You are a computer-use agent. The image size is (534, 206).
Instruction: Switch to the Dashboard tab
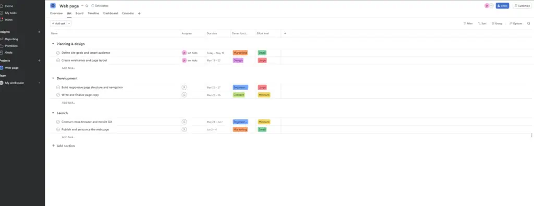coord(111,13)
